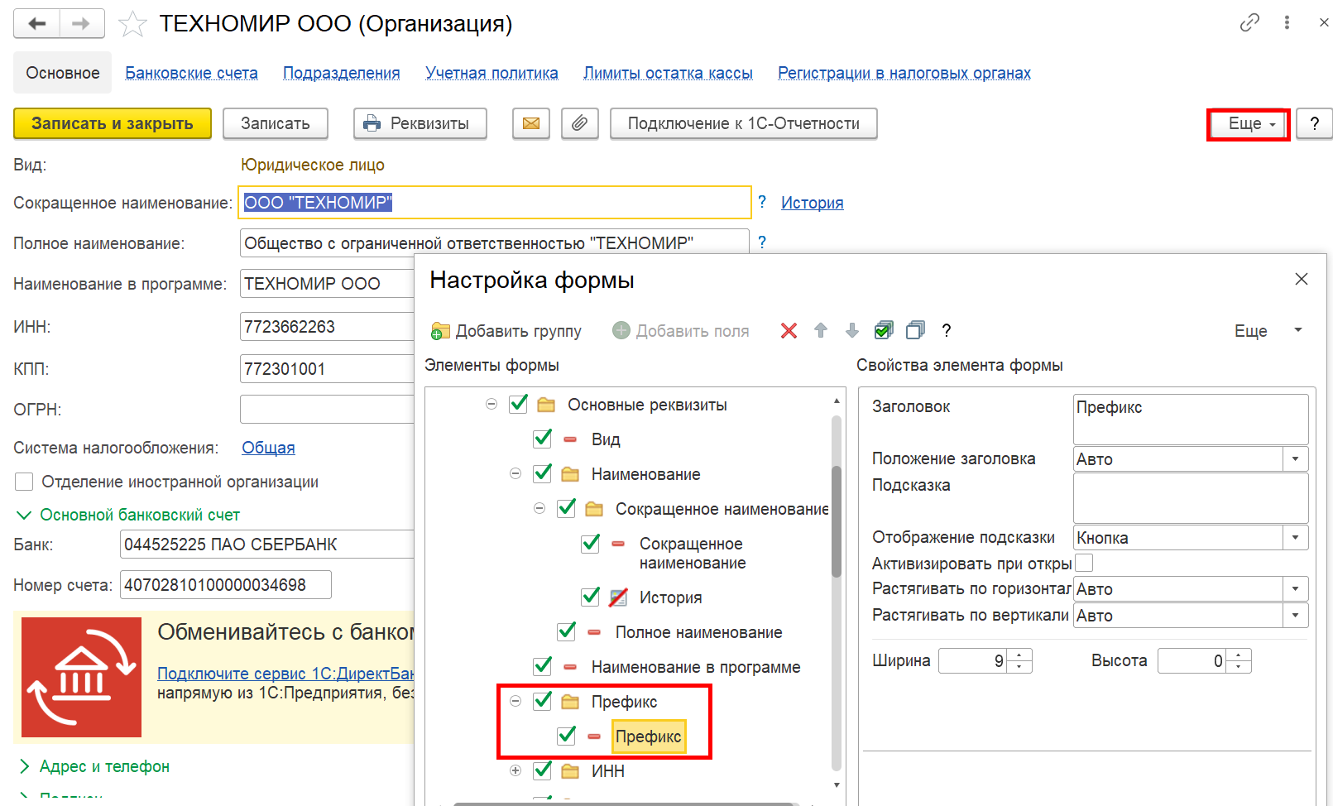
Task: Uncheck the История element checkbox
Action: pyautogui.click(x=591, y=597)
